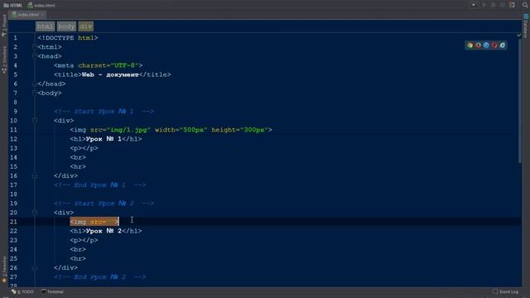Click line number 21 in gutter
Viewport: 530px width, 298px height.
pyautogui.click(x=13, y=222)
